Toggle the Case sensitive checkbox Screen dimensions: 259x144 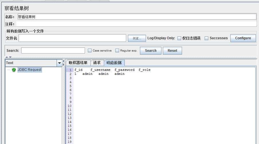tap(90, 51)
